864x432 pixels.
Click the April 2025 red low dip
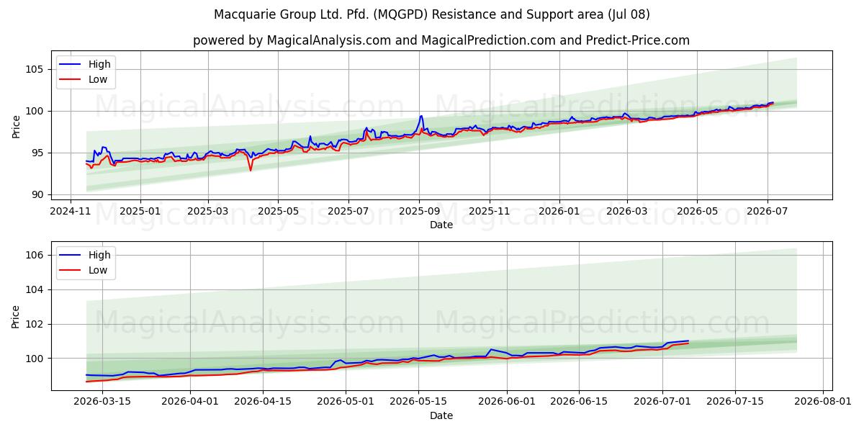[251, 170]
